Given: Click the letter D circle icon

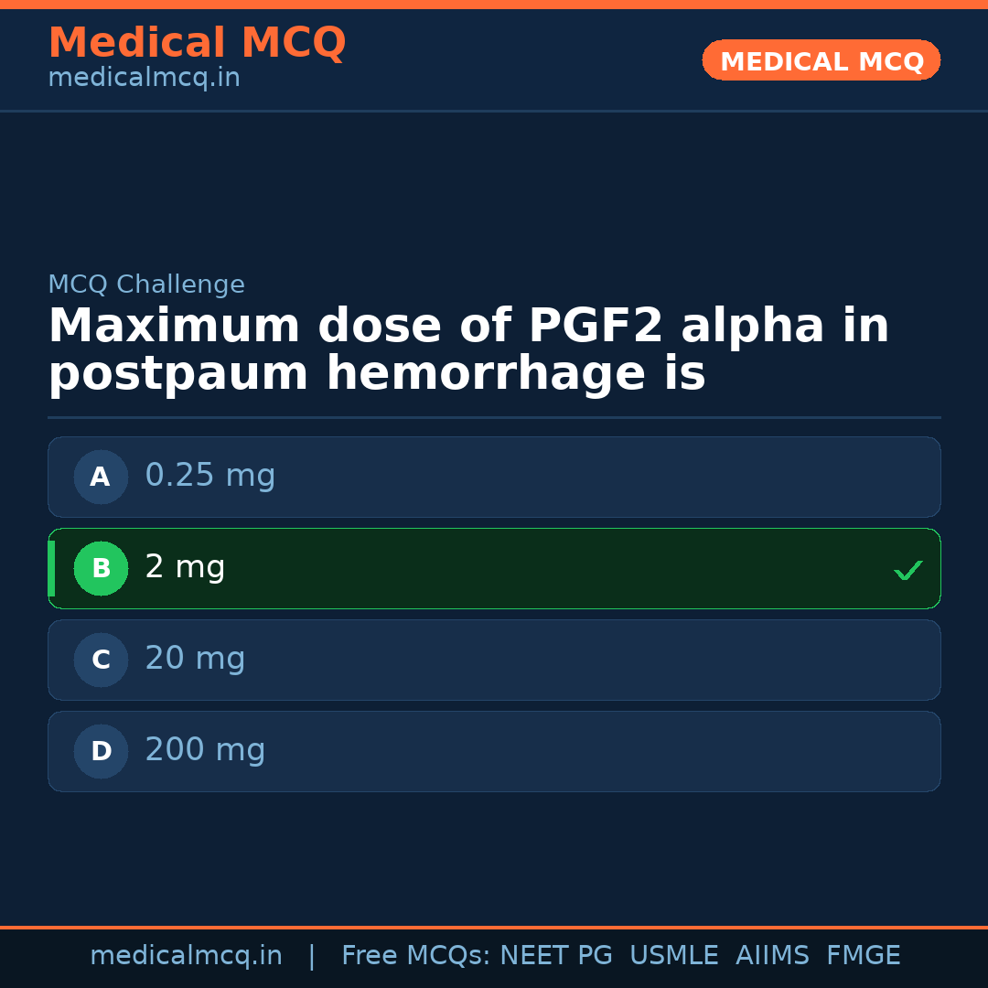Looking at the screenshot, I should [101, 751].
